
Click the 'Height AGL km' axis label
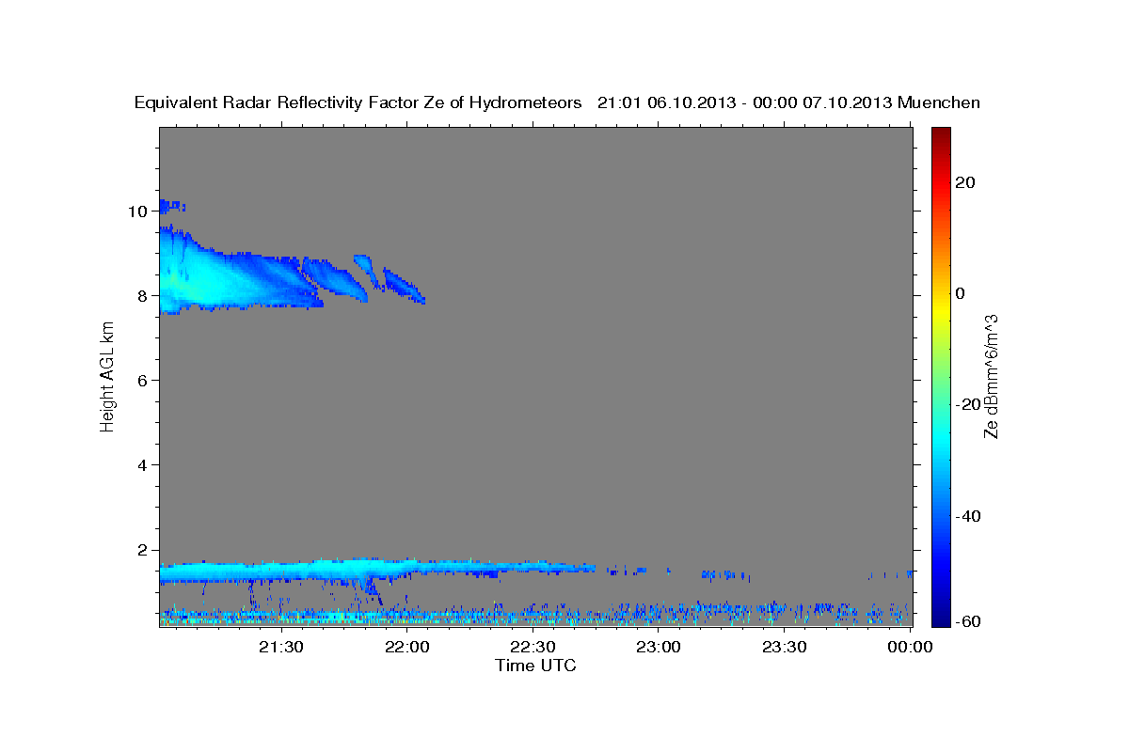[107, 376]
